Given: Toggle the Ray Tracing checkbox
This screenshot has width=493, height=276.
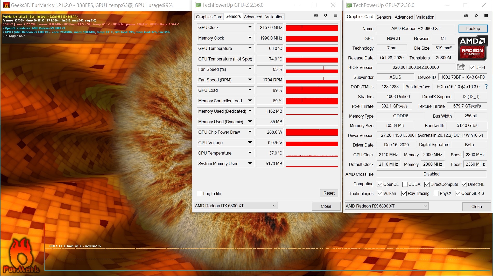Looking at the screenshot, I should point(404,193).
